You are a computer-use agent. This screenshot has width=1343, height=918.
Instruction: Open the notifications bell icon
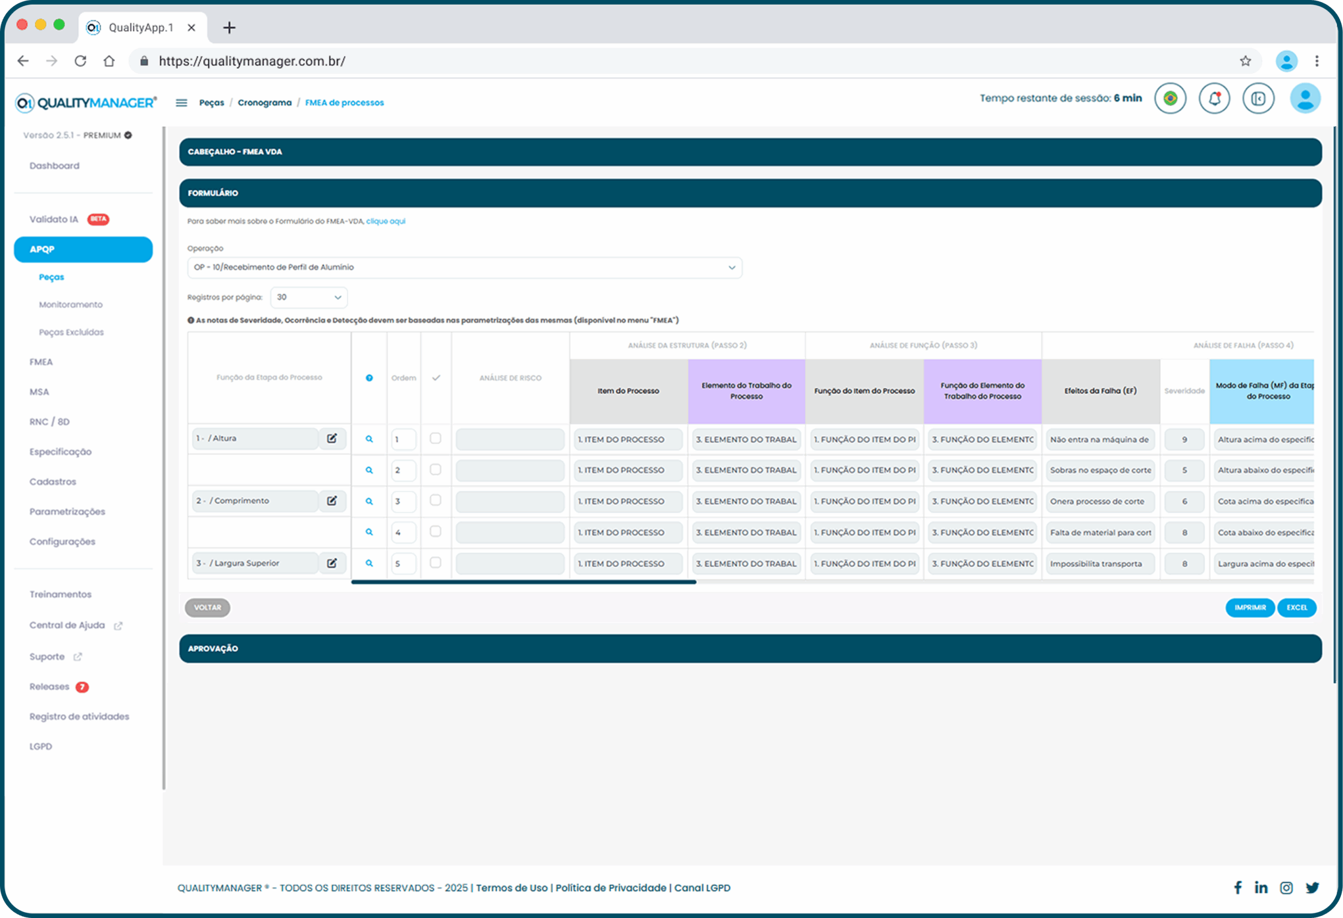tap(1214, 99)
